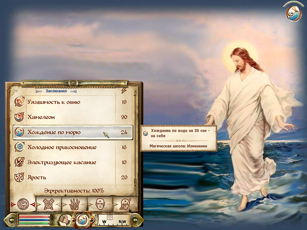Open the all-spells eye tab
Image resolution: width=307 pixels, height=230 pixels.
tap(23, 204)
